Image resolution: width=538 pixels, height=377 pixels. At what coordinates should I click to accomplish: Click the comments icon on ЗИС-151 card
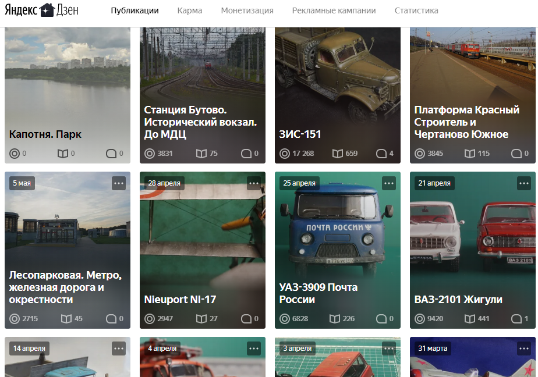click(381, 154)
